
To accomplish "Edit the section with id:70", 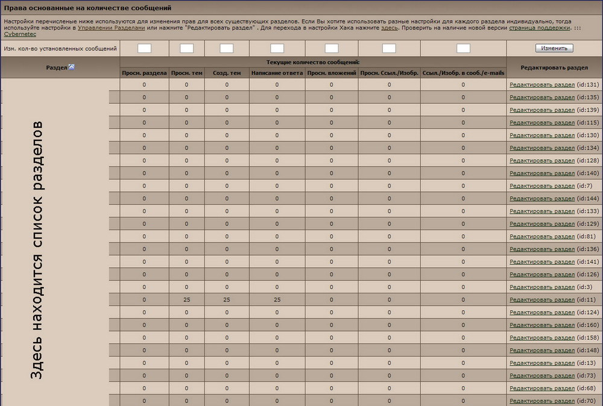I will point(542,401).
